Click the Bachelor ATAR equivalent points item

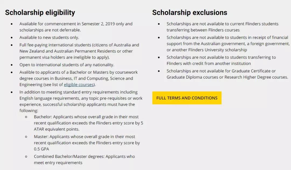(x=89, y=123)
